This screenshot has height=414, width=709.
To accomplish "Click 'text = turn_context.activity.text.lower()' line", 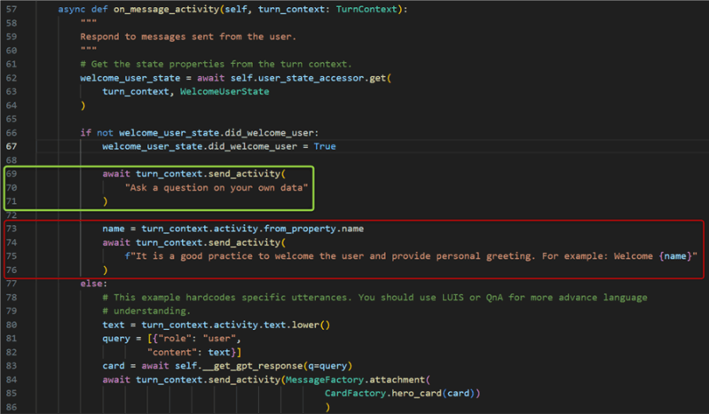I will pos(217,325).
